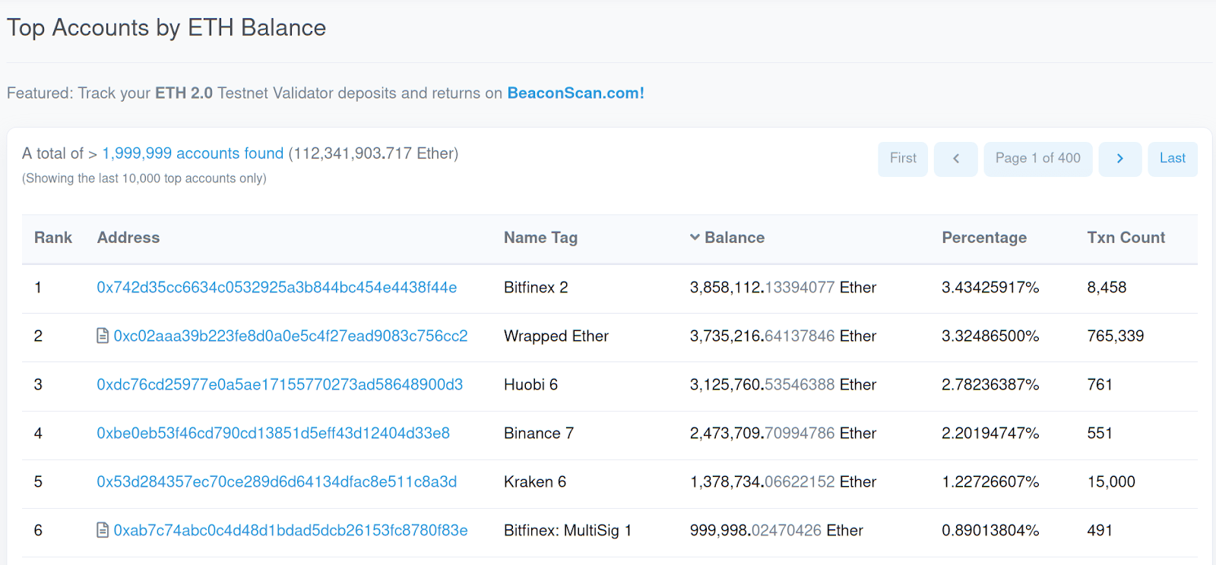Click contract icon beside Wrapped Ether address

(103, 336)
